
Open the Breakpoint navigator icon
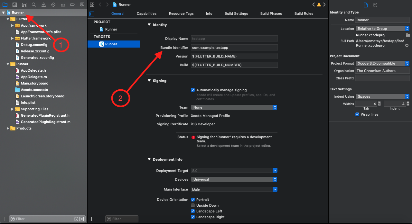coord(73,4)
